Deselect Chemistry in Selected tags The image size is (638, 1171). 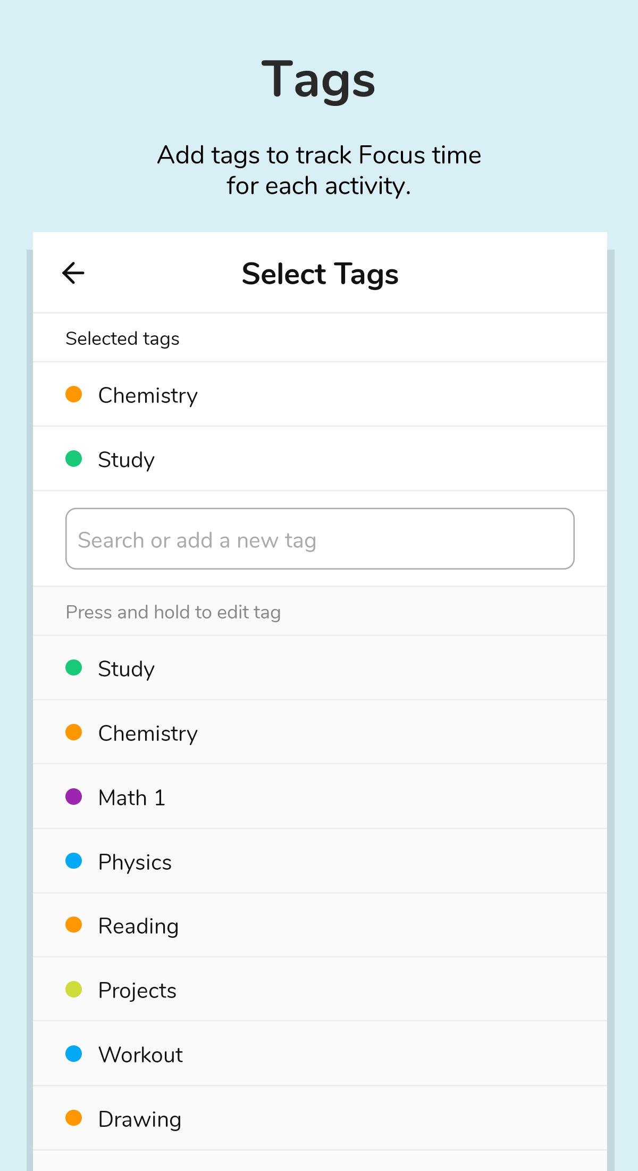148,395
